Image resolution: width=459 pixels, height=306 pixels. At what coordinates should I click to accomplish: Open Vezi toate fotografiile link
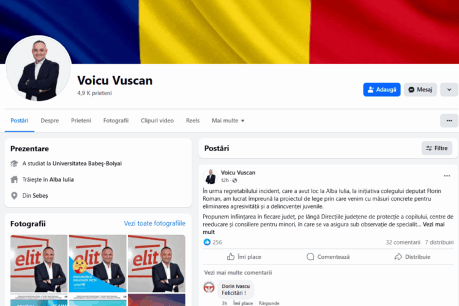155,223
